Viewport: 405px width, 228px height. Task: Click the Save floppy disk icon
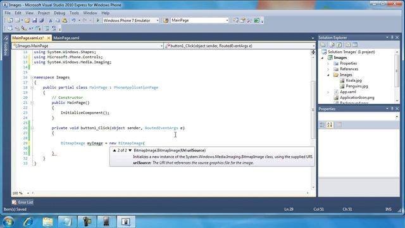pyautogui.click(x=34, y=20)
